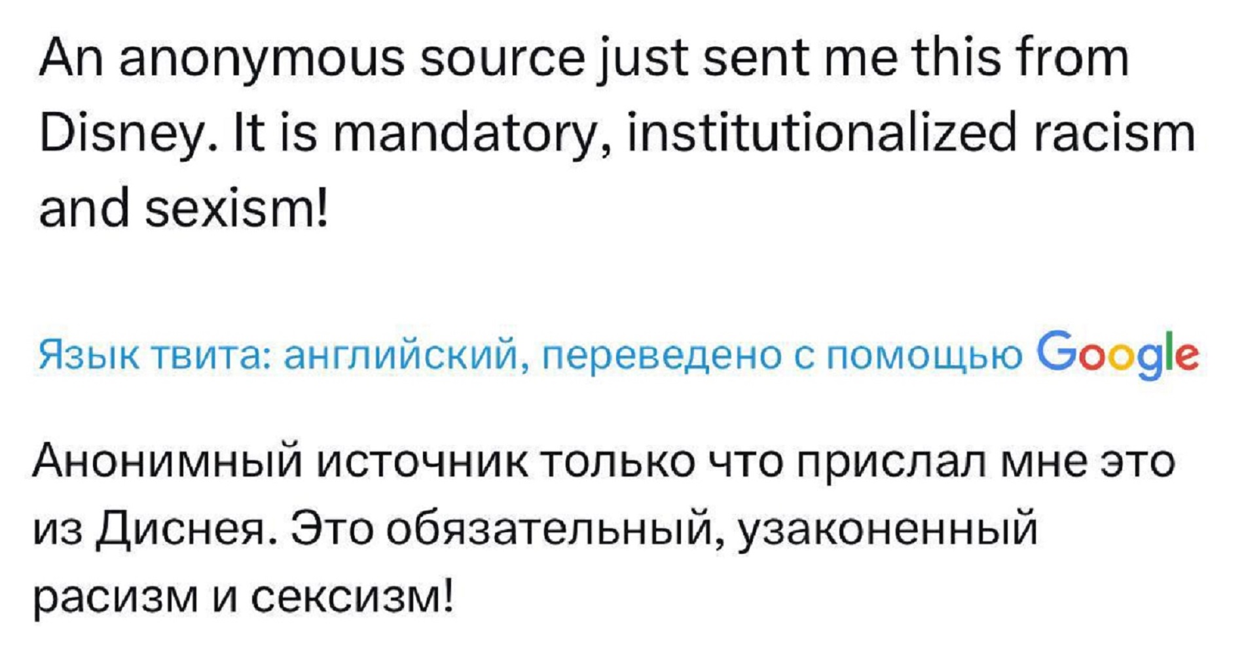Click the word 'racism' in English text
This screenshot has width=1244, height=654.
point(1115,133)
